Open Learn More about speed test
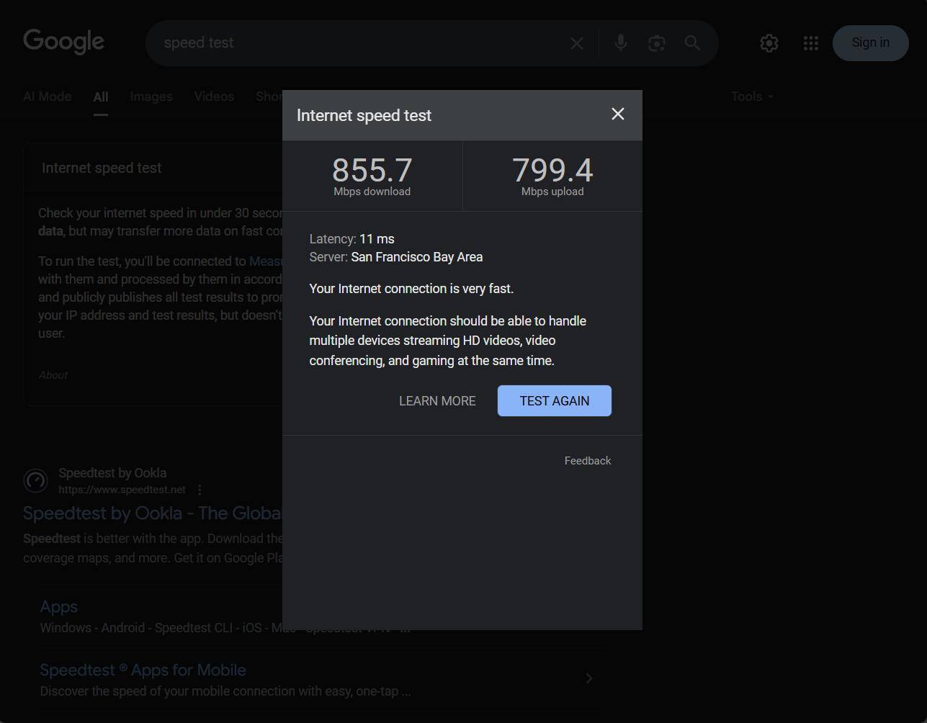Viewport: 927px width, 723px height. (x=437, y=401)
